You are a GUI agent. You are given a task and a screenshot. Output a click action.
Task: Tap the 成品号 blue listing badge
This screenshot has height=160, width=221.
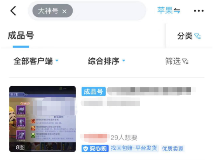coord(94,92)
